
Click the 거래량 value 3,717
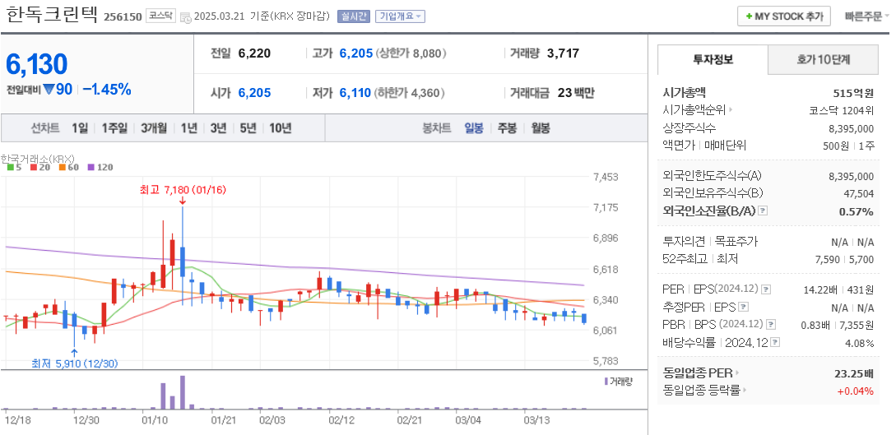(563, 53)
